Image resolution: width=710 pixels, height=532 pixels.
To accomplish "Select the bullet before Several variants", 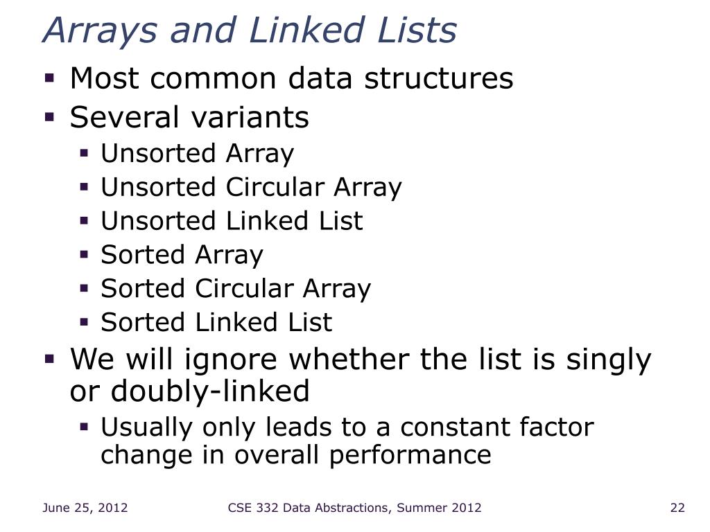I will point(49,117).
